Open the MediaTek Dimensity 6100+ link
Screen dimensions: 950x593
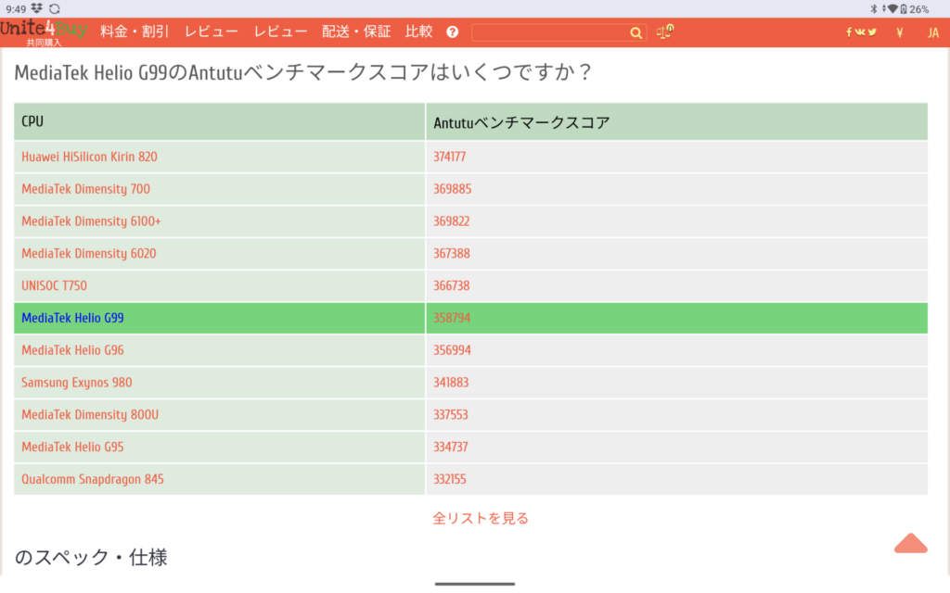coord(91,221)
